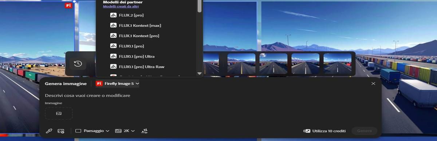Open the generation history clock icon

click(78, 64)
